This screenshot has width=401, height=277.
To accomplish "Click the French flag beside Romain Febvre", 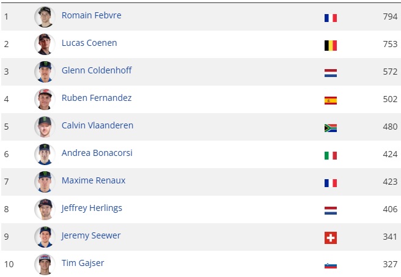I will tap(331, 18).
